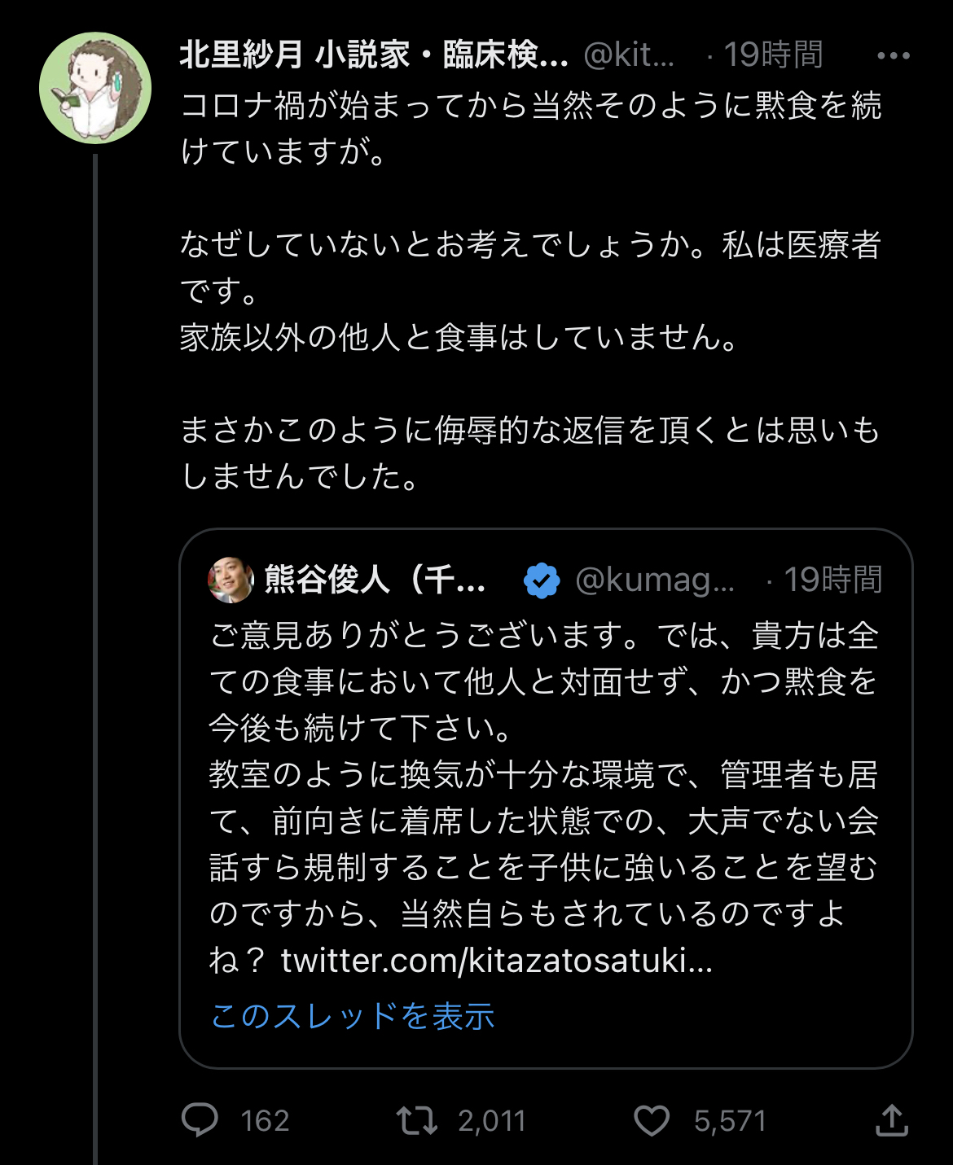Click the 2,011 retweet count

coord(491,1121)
